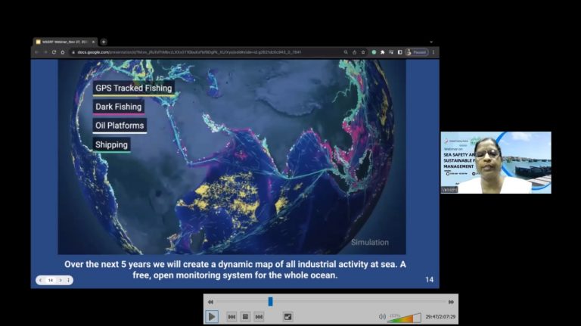Go to previous slide using the left arrow
The width and height of the screenshot is (581, 326).
40,280
